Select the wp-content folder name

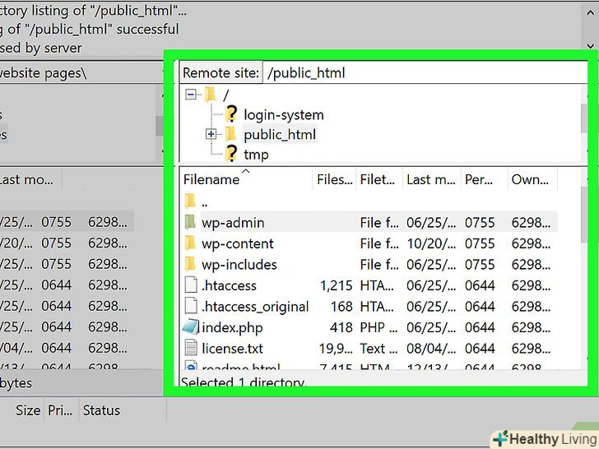(x=238, y=243)
